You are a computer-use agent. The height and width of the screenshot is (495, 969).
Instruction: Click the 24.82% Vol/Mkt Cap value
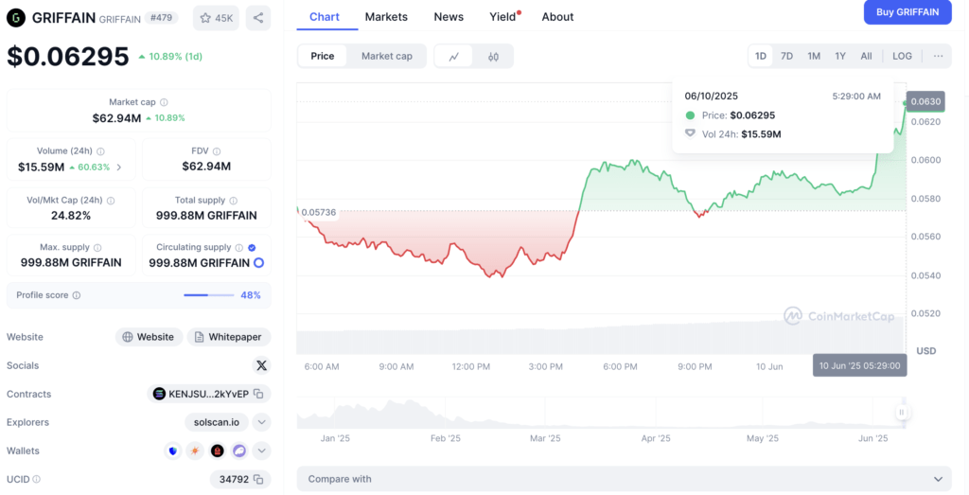click(71, 216)
